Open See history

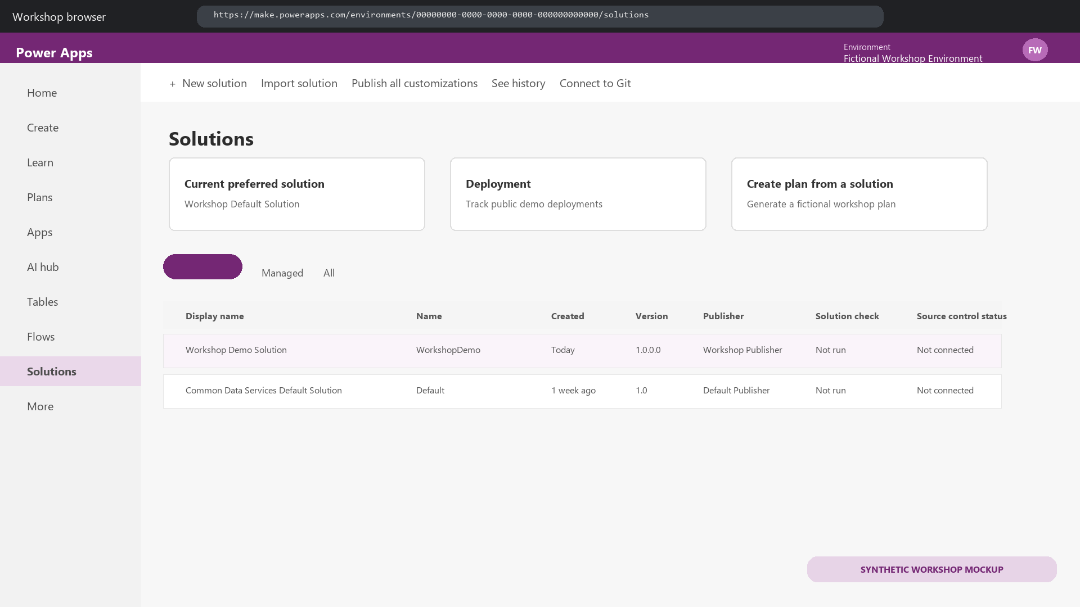519,83
